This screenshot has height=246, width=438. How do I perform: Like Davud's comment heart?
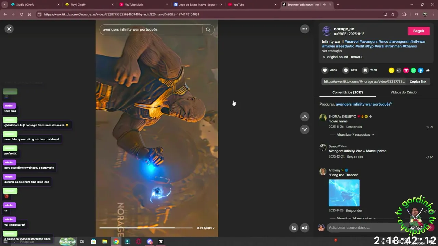click(x=427, y=157)
